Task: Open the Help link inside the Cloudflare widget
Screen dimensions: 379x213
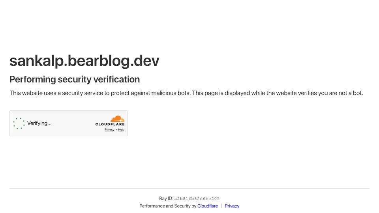Action: tap(121, 130)
